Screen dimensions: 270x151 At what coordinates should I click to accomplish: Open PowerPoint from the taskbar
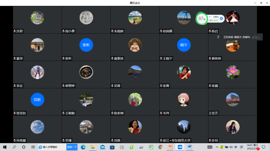pyautogui.click(x=170, y=147)
